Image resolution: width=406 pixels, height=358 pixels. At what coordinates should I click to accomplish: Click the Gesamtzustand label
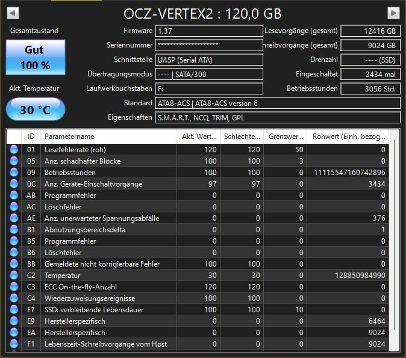34,31
